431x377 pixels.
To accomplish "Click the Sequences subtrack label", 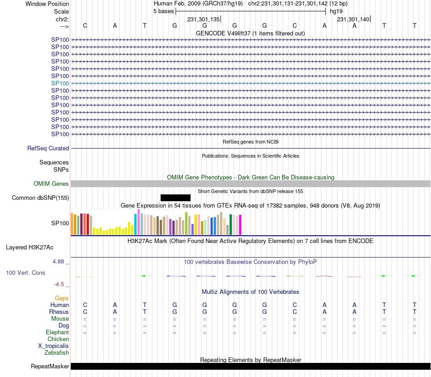I will pyautogui.click(x=54, y=162).
